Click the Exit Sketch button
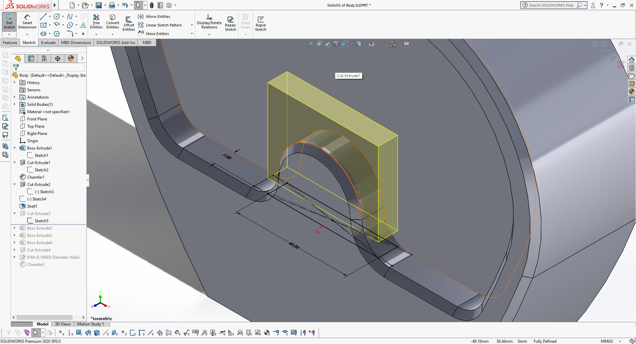636x344 pixels. [9, 21]
